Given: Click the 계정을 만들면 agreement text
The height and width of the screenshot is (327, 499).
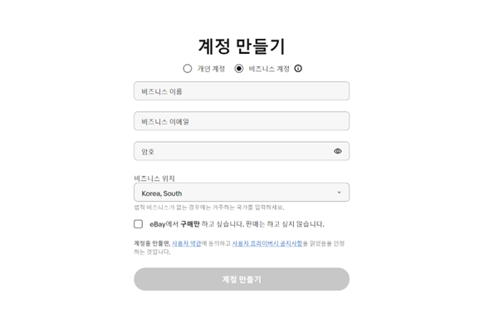Looking at the screenshot, I should [239, 247].
